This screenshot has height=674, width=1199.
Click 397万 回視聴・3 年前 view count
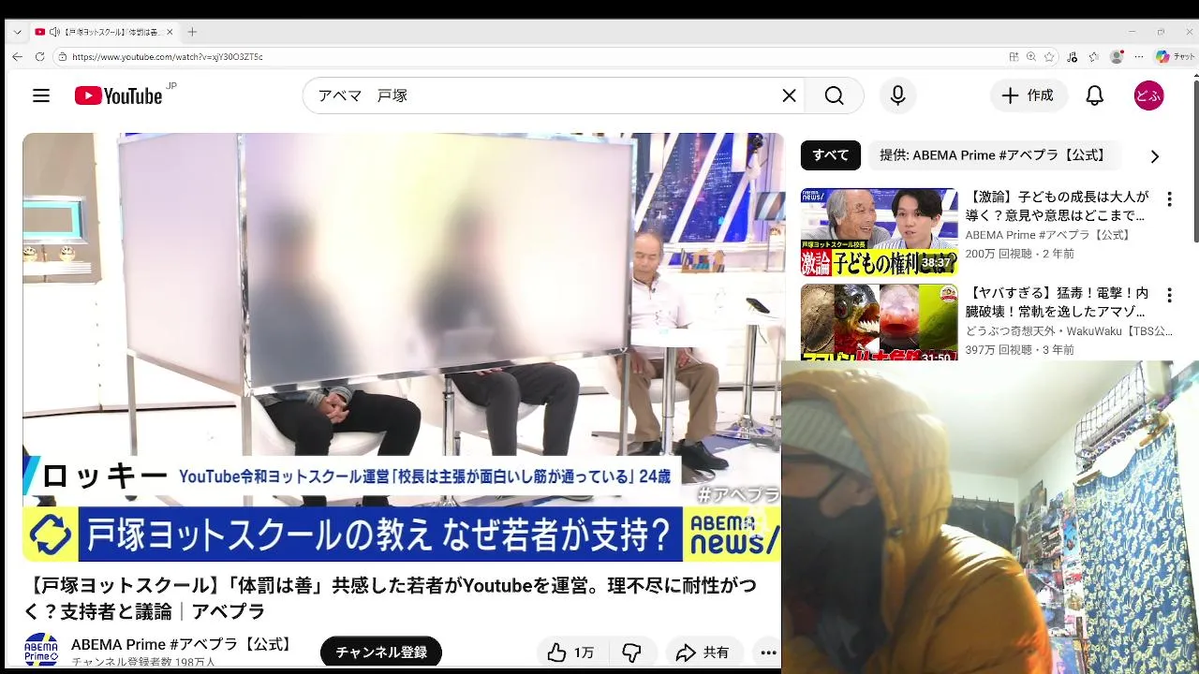coord(1020,350)
